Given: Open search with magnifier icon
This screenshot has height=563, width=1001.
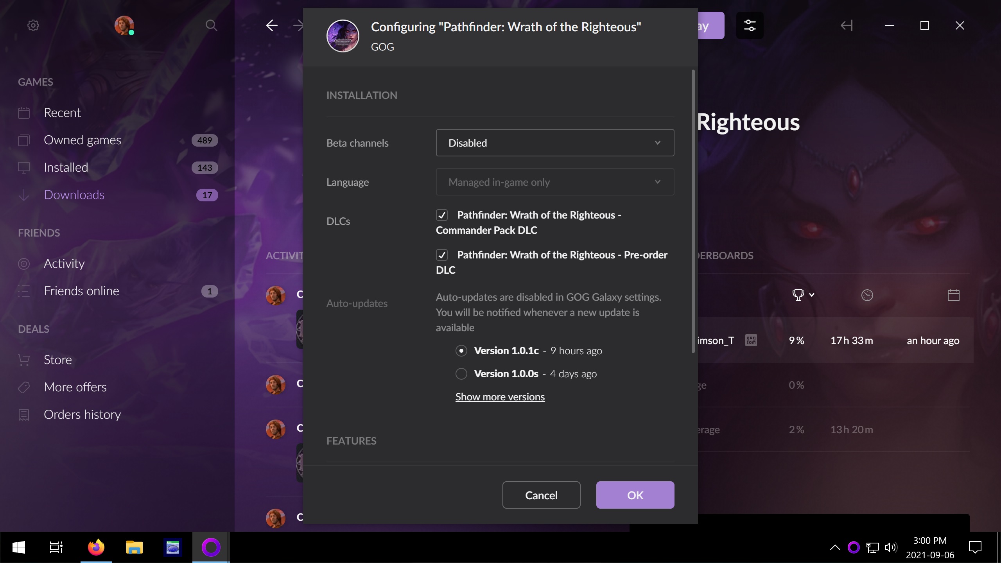Looking at the screenshot, I should (211, 25).
